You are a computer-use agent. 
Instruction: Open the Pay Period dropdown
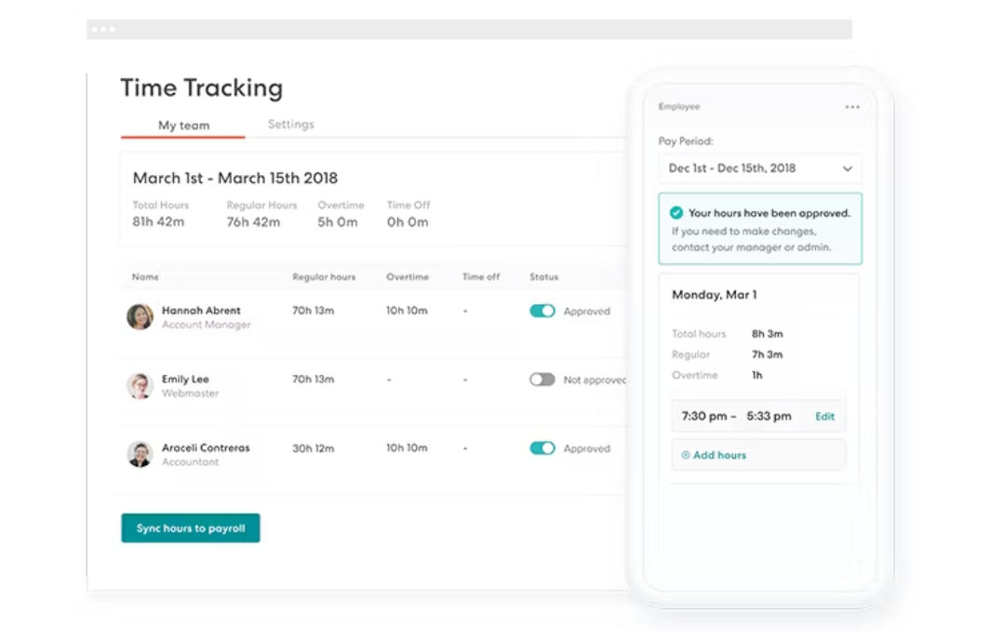click(x=758, y=168)
